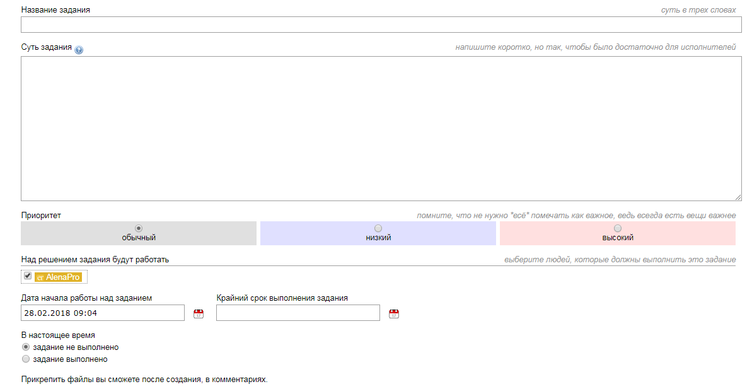Select the высокий priority radio button
The width and height of the screenshot is (752, 389).
(618, 228)
